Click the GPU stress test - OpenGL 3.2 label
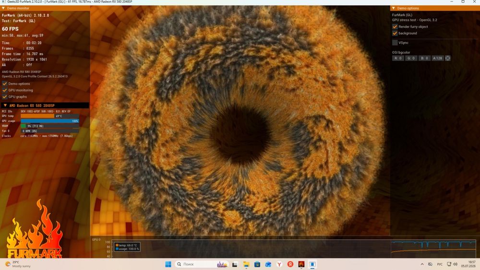Viewport: 480px width, 270px height. pos(415,20)
